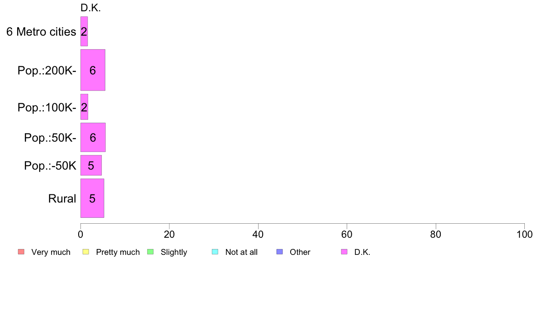Select the Pop.:50K- bar showing 6
The height and width of the screenshot is (332, 537).
click(93, 138)
